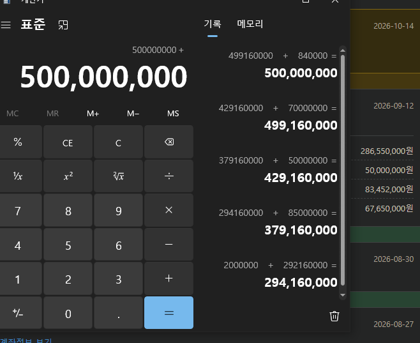Click the backspace button

point(169,142)
